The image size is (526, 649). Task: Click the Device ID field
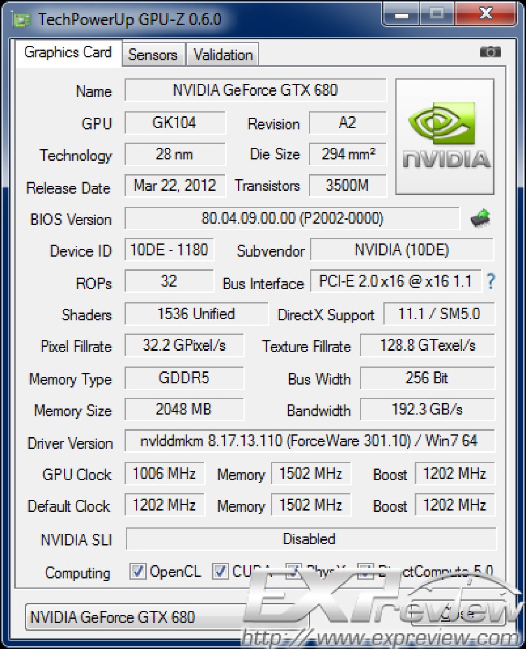coord(169,250)
